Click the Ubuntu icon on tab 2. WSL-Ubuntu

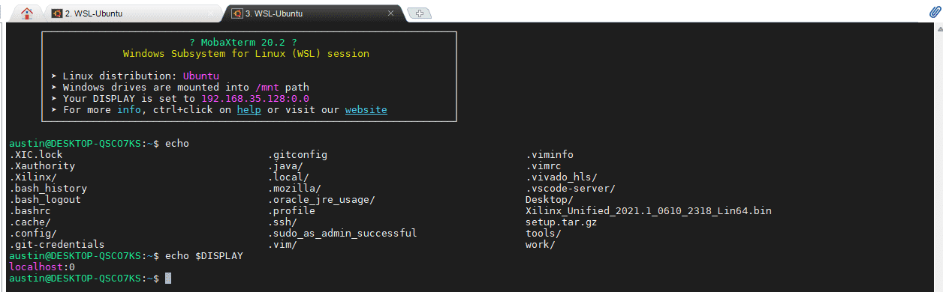[57, 13]
